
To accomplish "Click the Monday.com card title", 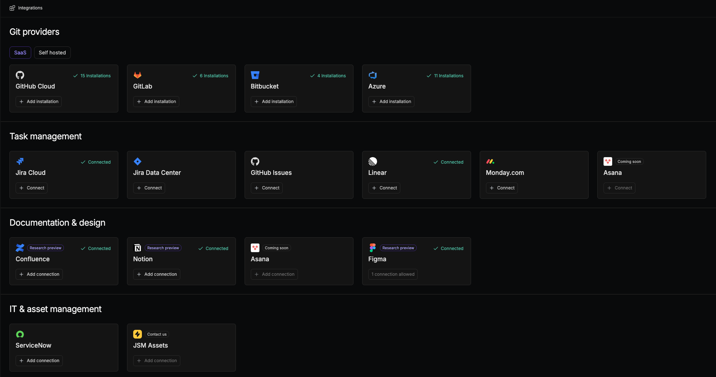I will point(505,173).
